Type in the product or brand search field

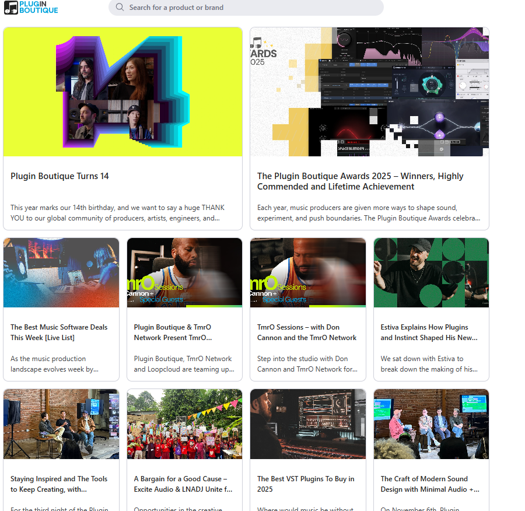click(x=251, y=8)
